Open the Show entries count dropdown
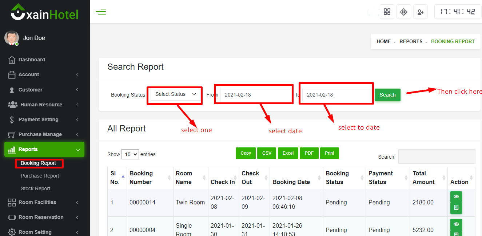The image size is (482, 236). tap(130, 154)
